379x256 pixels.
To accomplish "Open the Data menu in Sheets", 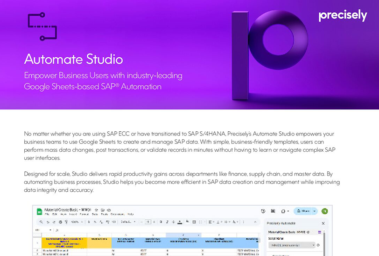I will click(95, 214).
